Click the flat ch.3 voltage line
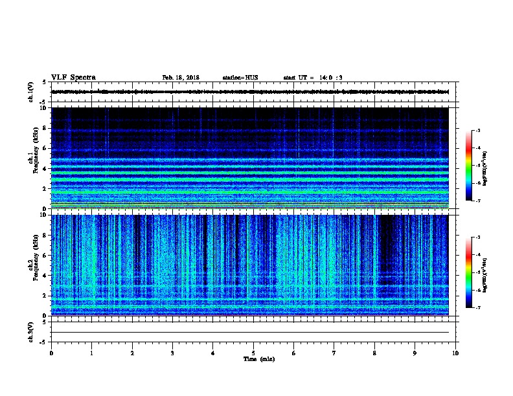This screenshot has height=396, width=513. click(250, 333)
